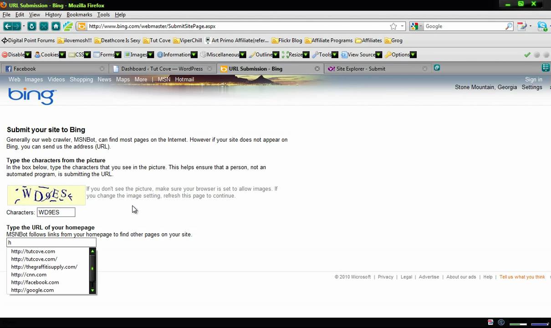The width and height of the screenshot is (551, 328).
Task: Click the Videos link in Bing header
Action: click(56, 79)
